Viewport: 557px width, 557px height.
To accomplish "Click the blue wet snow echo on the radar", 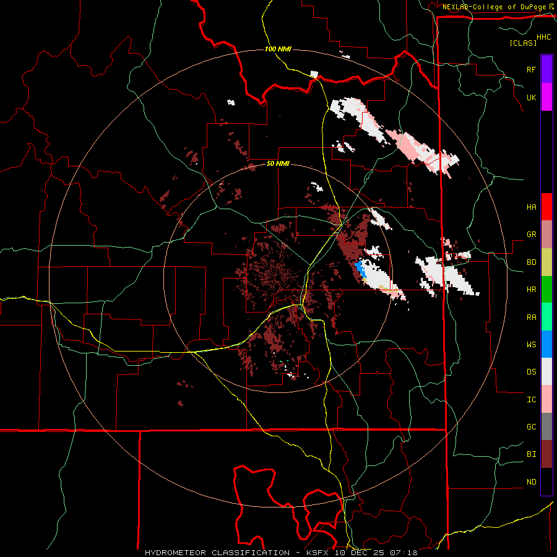I will pos(361,268).
